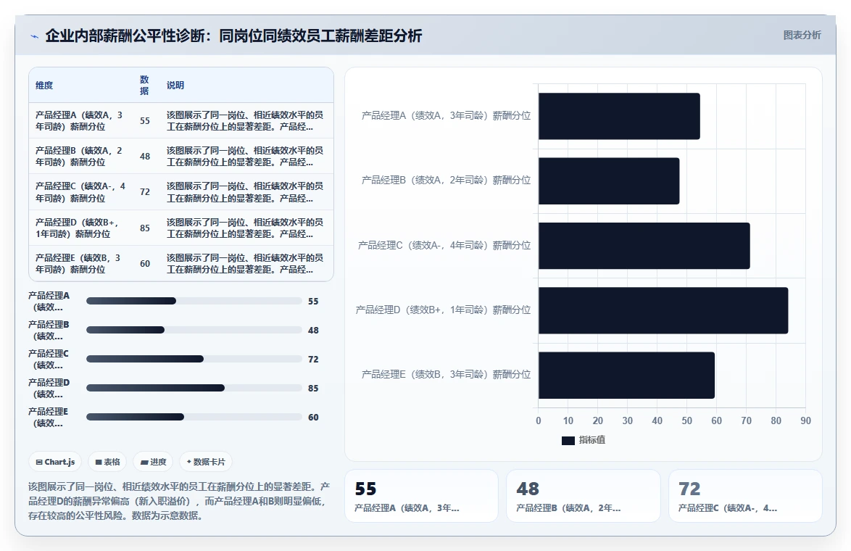Click table cell 产品经理E（绩效B，3年司龄）薪酬分位
Viewport: 851px width, 551px height.
click(81, 263)
